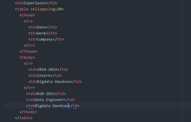This screenshot has width=191, height=122.
Task: Click the value '20' after cellspacing
Action: [59, 9]
